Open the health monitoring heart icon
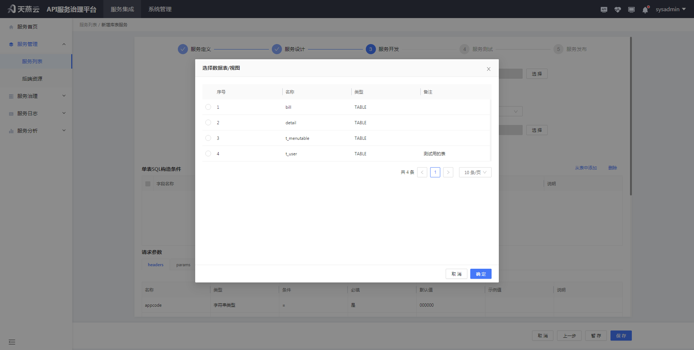This screenshot has width=694, height=350. [x=617, y=9]
